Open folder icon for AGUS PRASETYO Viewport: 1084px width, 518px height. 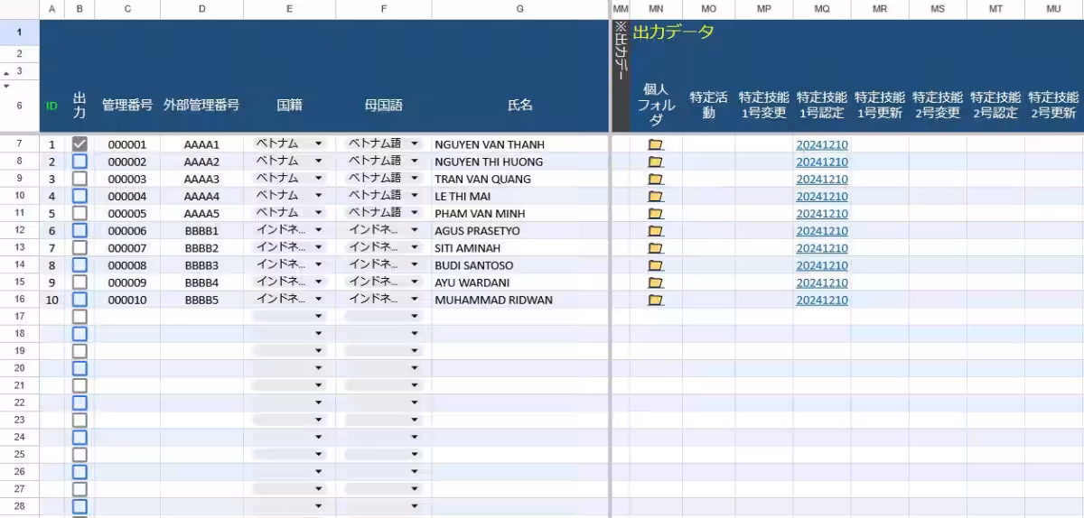click(x=656, y=231)
